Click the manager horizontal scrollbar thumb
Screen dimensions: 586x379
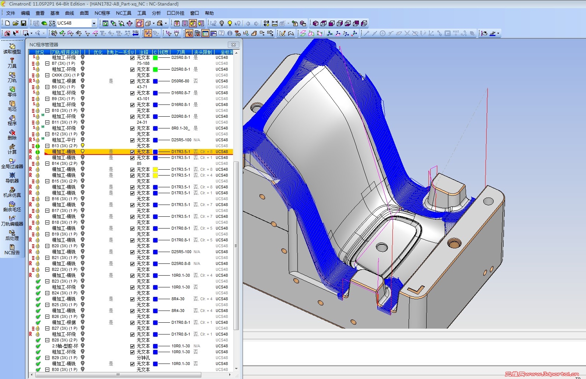click(x=118, y=375)
